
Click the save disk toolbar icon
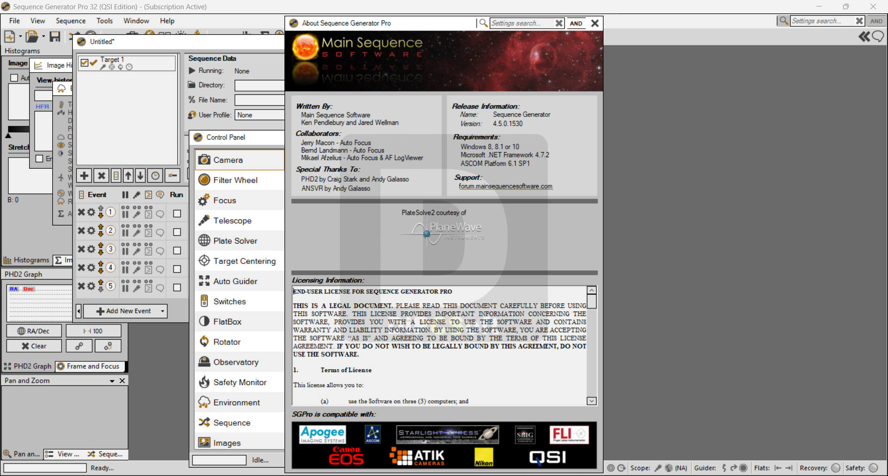pos(55,36)
